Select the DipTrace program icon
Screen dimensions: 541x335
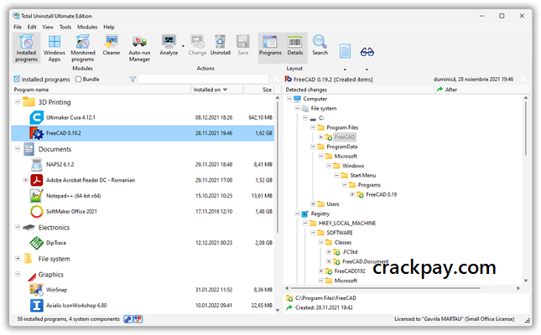click(x=37, y=243)
